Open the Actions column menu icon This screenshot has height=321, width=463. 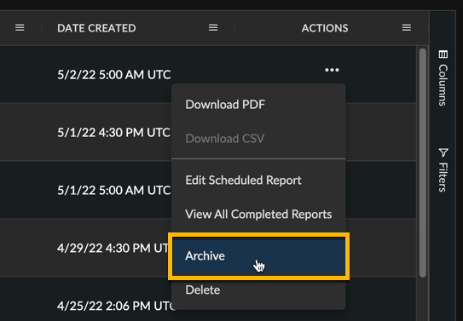407,28
